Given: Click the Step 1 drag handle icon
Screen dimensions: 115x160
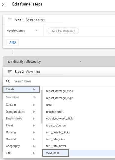Looking at the screenshot, I should [10, 20].
